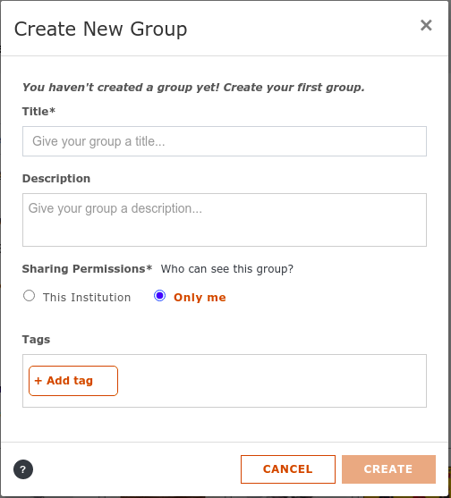Select the Only me radio button
Image resolution: width=451 pixels, height=498 pixels.
pyautogui.click(x=159, y=296)
